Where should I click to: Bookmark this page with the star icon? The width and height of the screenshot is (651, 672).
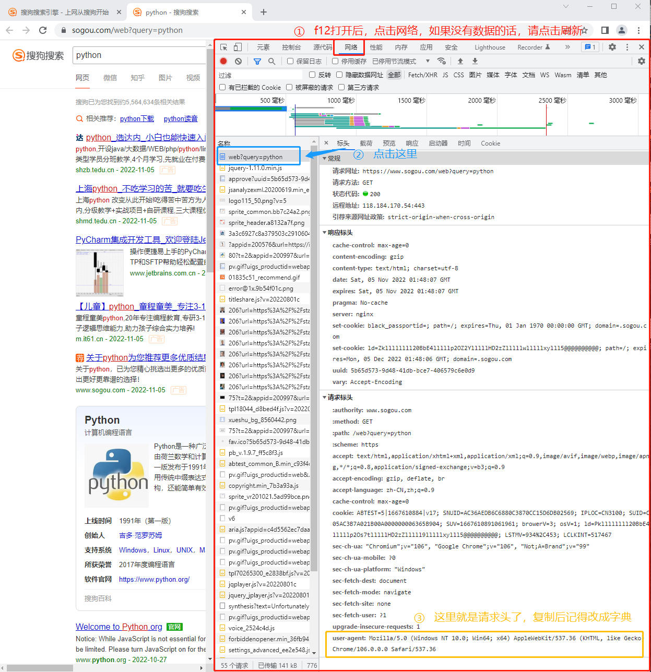coord(585,30)
